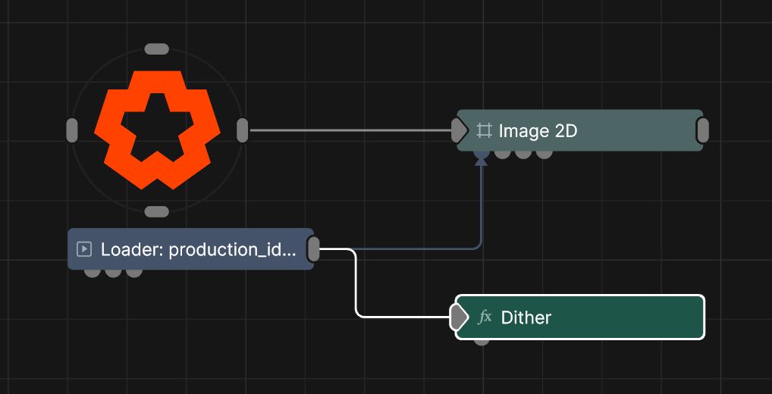The image size is (772, 394).
Task: Click the root node's left port
Action: click(x=72, y=130)
